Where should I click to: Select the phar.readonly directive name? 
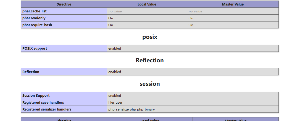(34, 18)
